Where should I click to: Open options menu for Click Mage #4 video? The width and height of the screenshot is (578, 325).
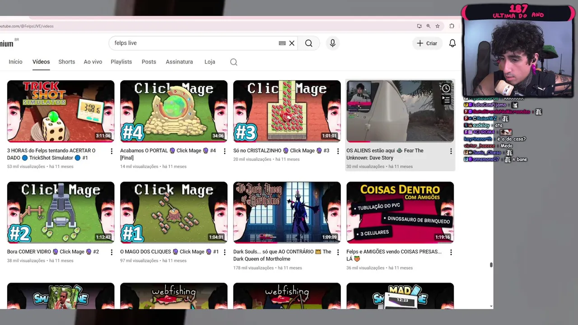[x=224, y=151]
